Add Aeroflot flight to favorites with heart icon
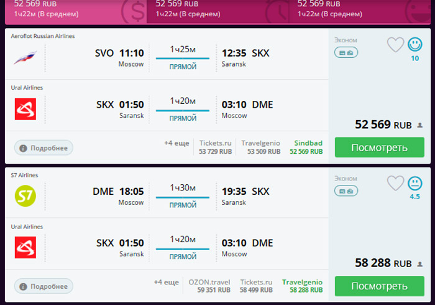Screen dimensions: 435x305 click(x=395, y=44)
